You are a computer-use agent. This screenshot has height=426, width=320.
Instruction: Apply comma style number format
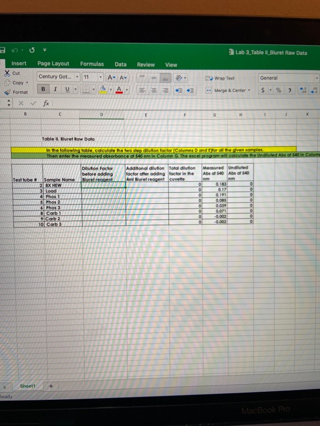(x=290, y=90)
